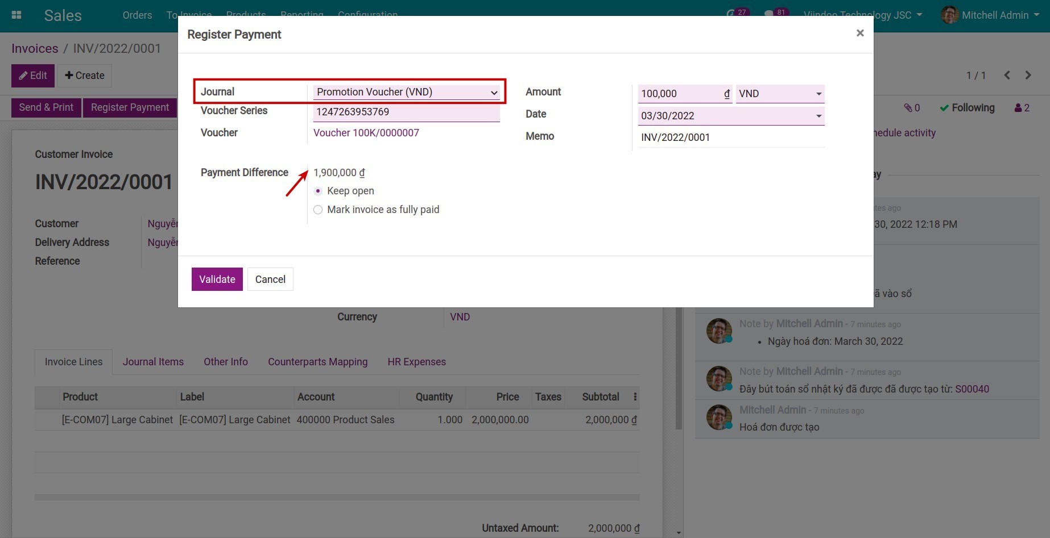Click the Amount input field

685,94
